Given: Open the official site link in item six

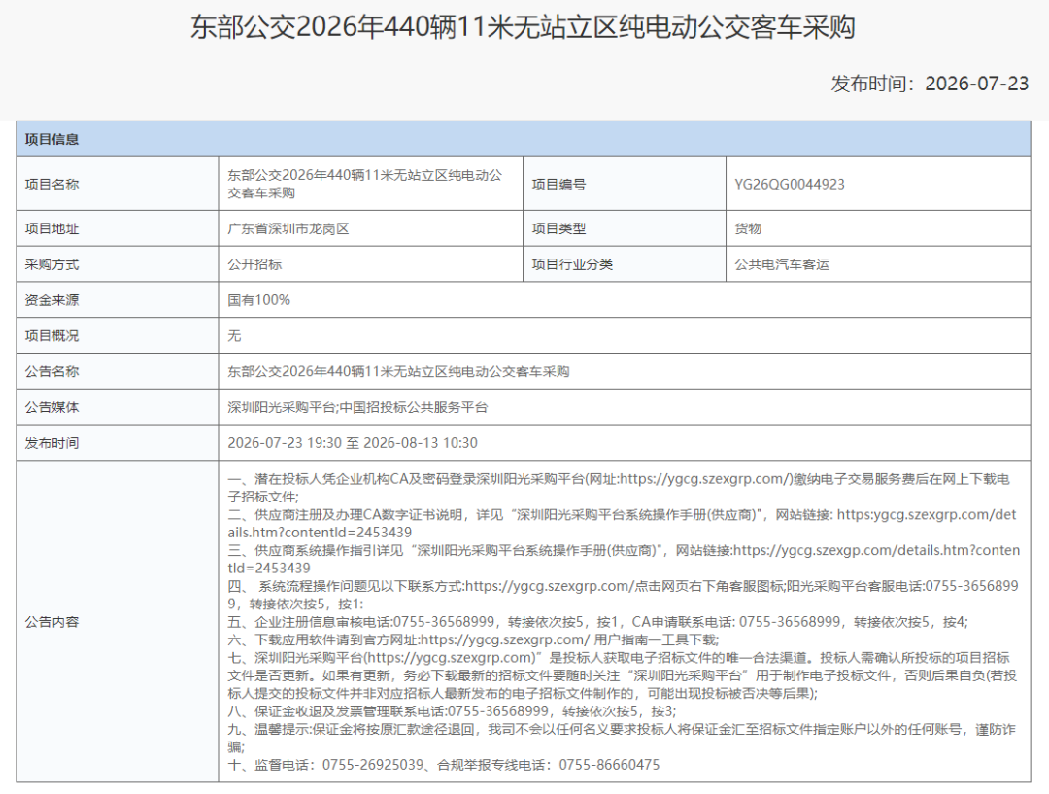Looking at the screenshot, I should click(505, 640).
